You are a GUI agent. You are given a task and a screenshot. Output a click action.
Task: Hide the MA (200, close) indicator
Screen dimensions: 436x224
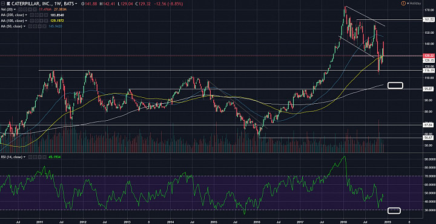click(x=31, y=15)
